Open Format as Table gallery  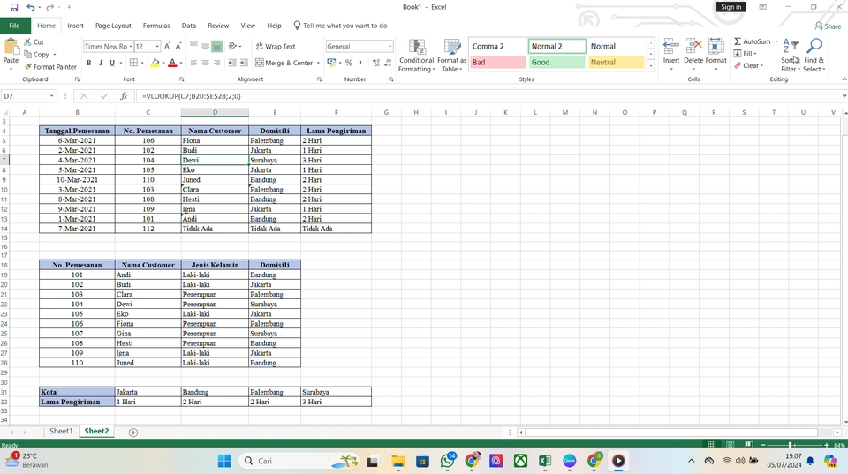tap(451, 55)
